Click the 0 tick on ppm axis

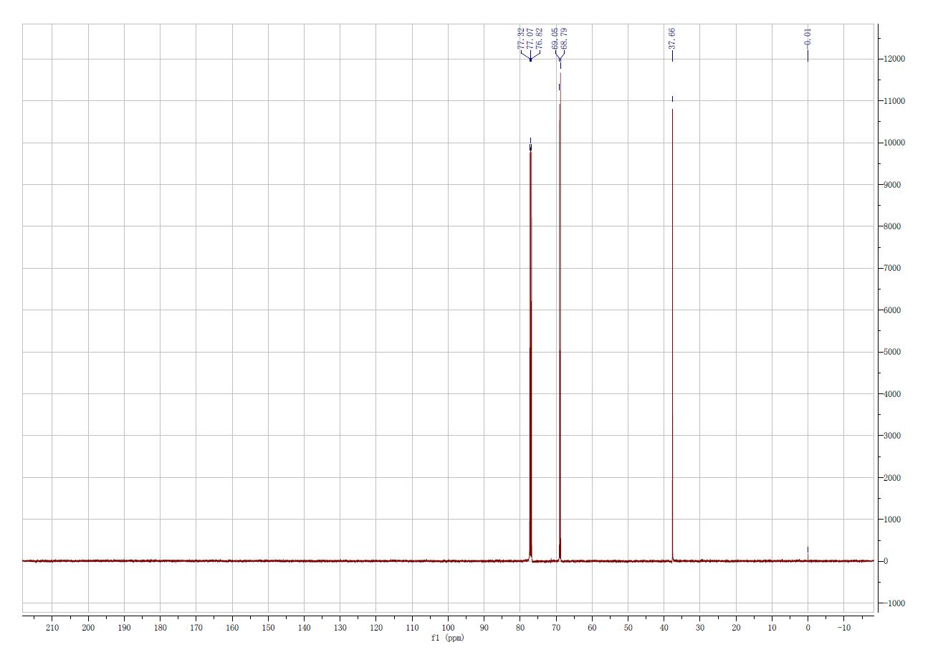tap(808, 628)
